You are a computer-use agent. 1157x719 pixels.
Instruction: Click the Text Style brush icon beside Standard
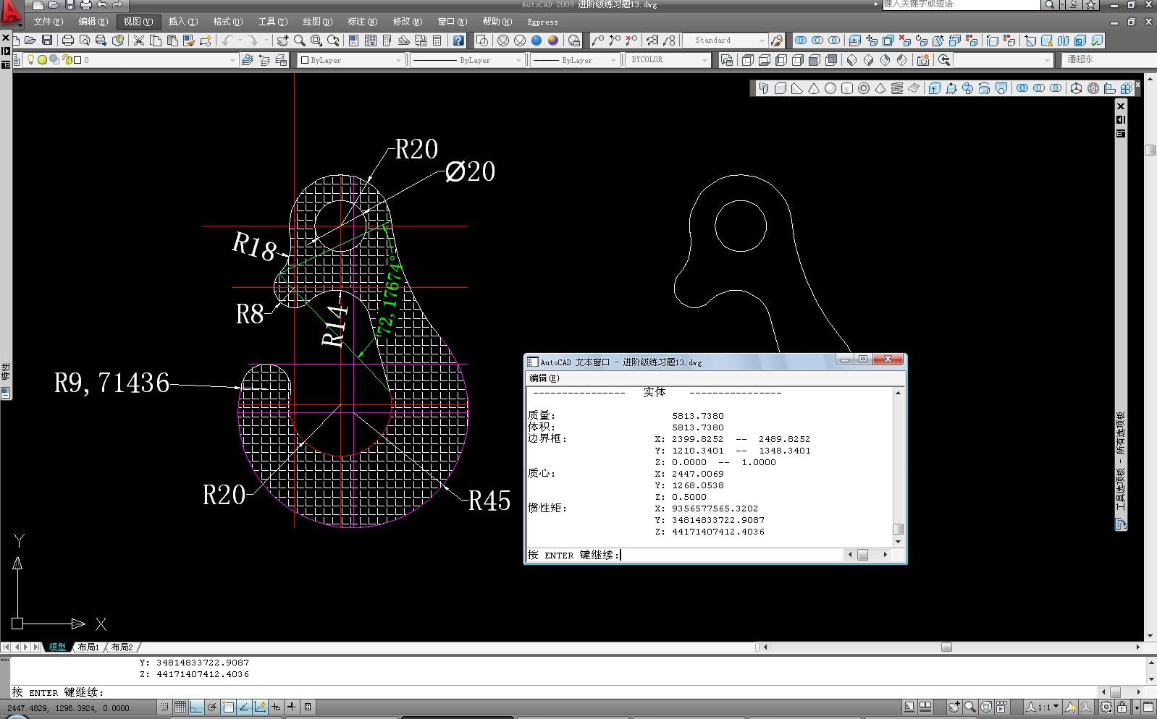click(777, 41)
